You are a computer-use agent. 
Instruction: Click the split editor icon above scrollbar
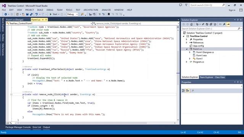tap(178, 27)
